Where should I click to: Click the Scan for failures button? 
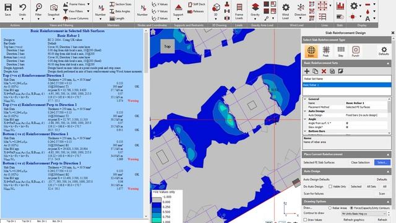point(382,193)
